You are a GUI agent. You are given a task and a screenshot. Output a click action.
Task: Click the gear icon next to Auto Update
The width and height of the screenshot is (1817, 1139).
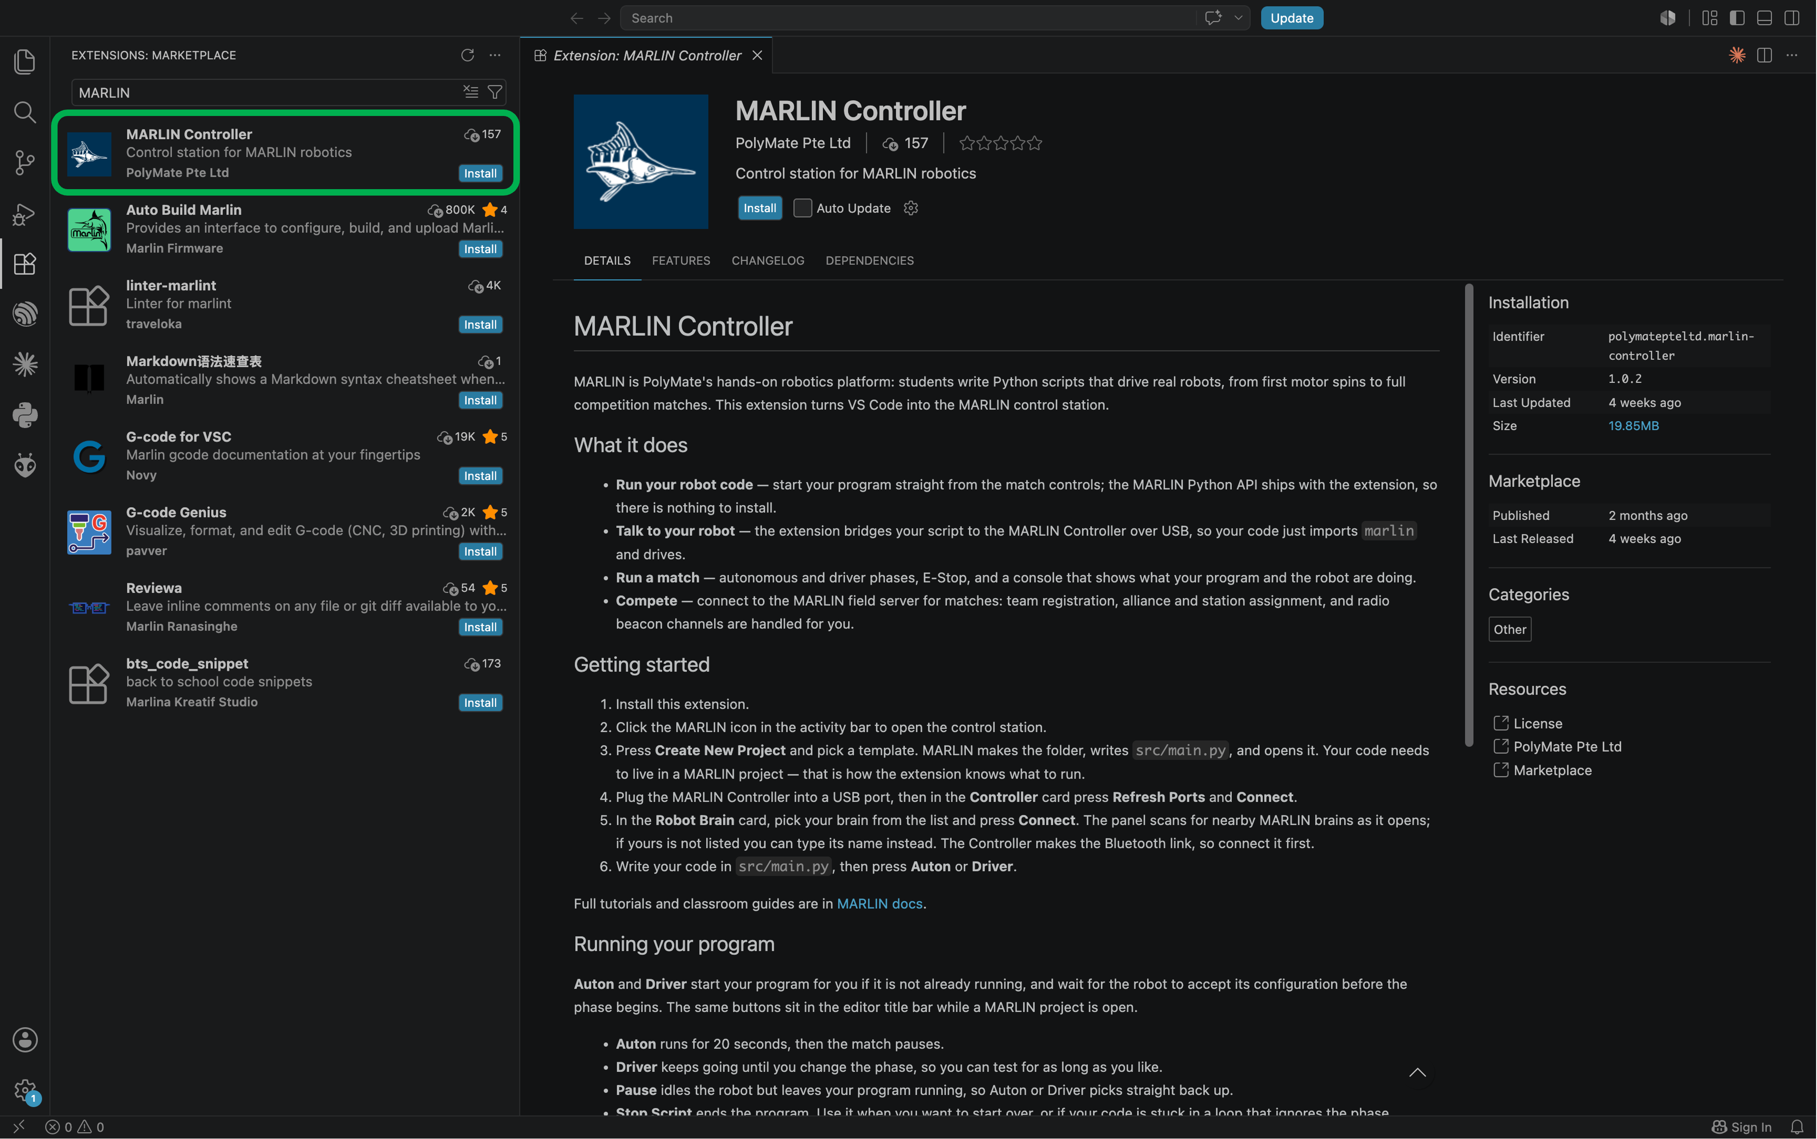tap(911, 208)
